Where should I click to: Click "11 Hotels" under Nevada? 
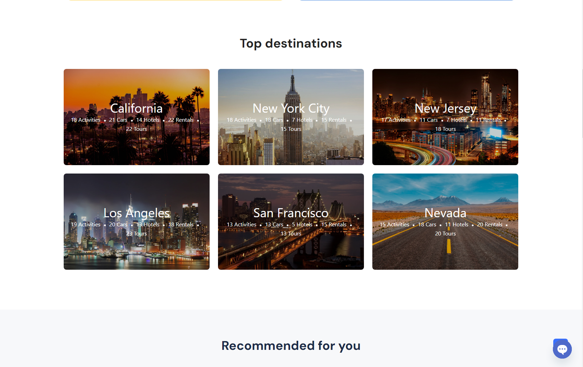coord(456,225)
